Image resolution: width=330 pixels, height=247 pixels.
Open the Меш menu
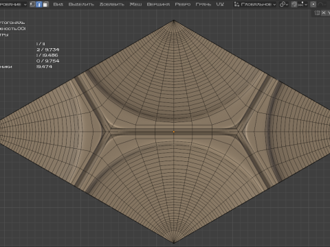click(135, 4)
